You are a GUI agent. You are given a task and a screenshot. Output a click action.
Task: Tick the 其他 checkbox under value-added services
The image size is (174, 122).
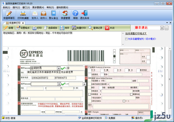click(124, 101)
